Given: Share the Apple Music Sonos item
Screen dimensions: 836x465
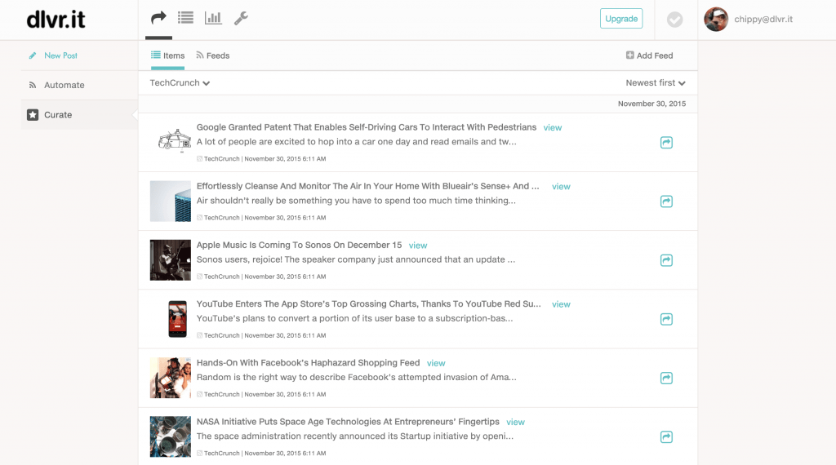Looking at the screenshot, I should 666,260.
